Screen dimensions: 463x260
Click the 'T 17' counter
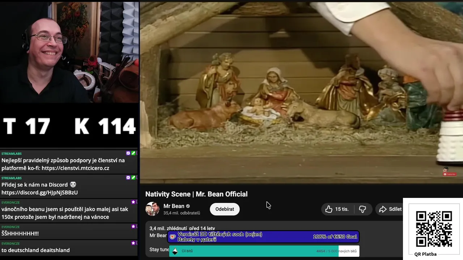click(x=26, y=126)
